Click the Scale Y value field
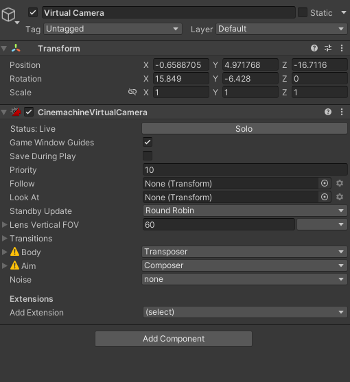Image resolution: width=350 pixels, height=382 pixels. [250, 92]
